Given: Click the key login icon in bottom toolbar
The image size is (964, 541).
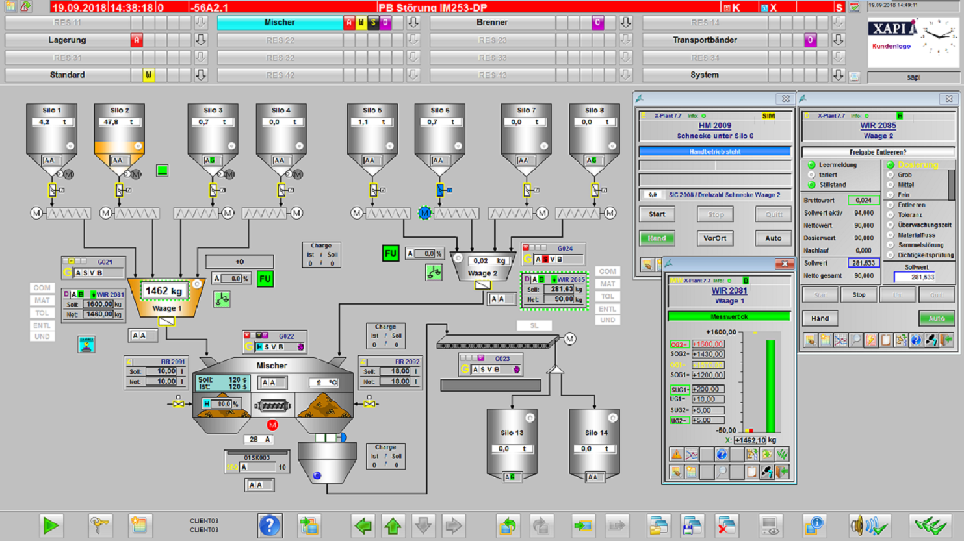Looking at the screenshot, I should tap(99, 525).
